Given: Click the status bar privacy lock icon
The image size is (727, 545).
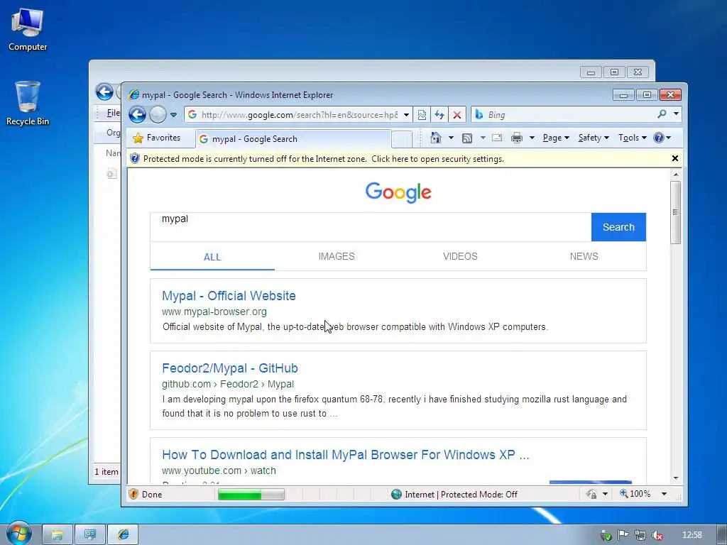Looking at the screenshot, I should pos(591,494).
